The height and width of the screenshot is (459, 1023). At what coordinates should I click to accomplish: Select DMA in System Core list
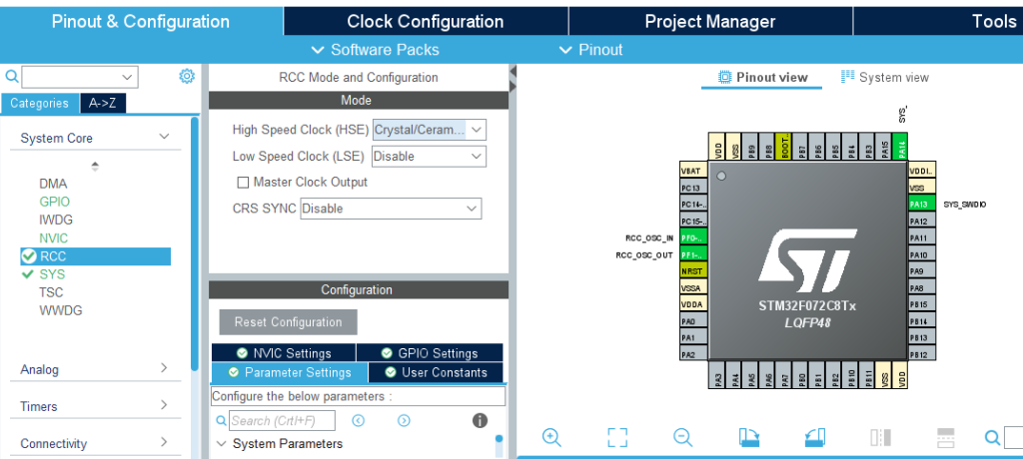tap(53, 184)
